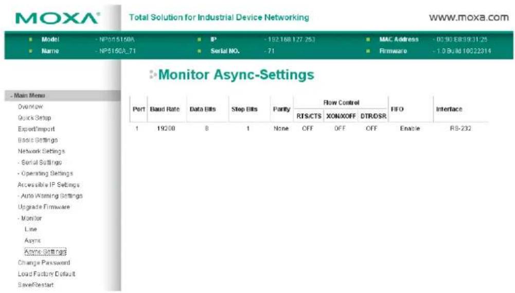This screenshot has height=293, width=515.
Task: Click the tagline Total Solution for Industrial Device Networking
Action: [x=219, y=17]
